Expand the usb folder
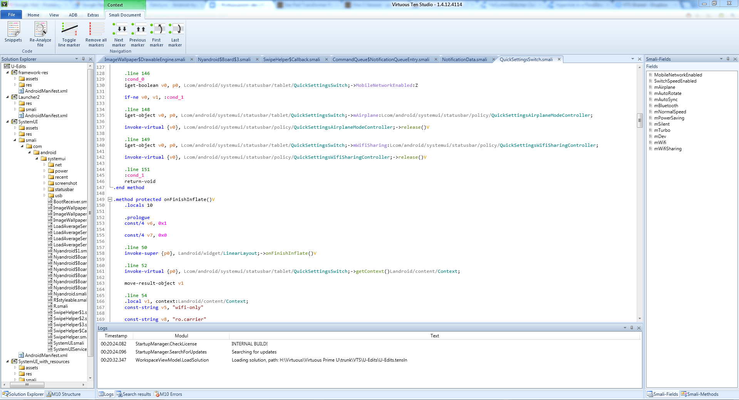Screen dimensions: 739x400 [45, 196]
